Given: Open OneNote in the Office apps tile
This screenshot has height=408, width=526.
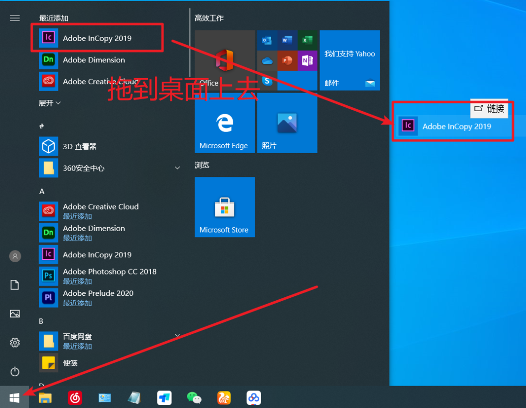Looking at the screenshot, I should click(x=307, y=60).
